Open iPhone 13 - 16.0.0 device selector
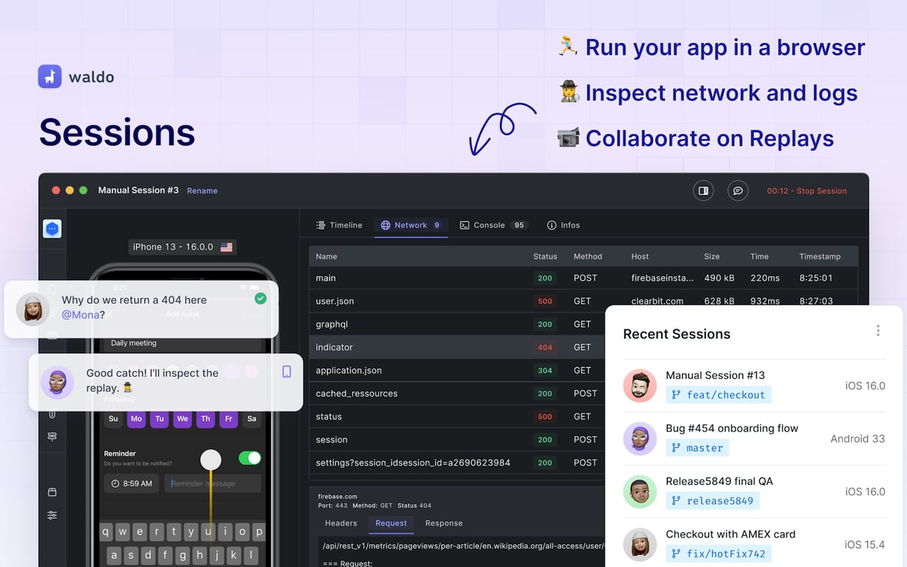 tap(182, 247)
